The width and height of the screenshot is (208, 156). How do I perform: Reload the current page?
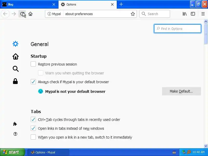(x=22, y=14)
